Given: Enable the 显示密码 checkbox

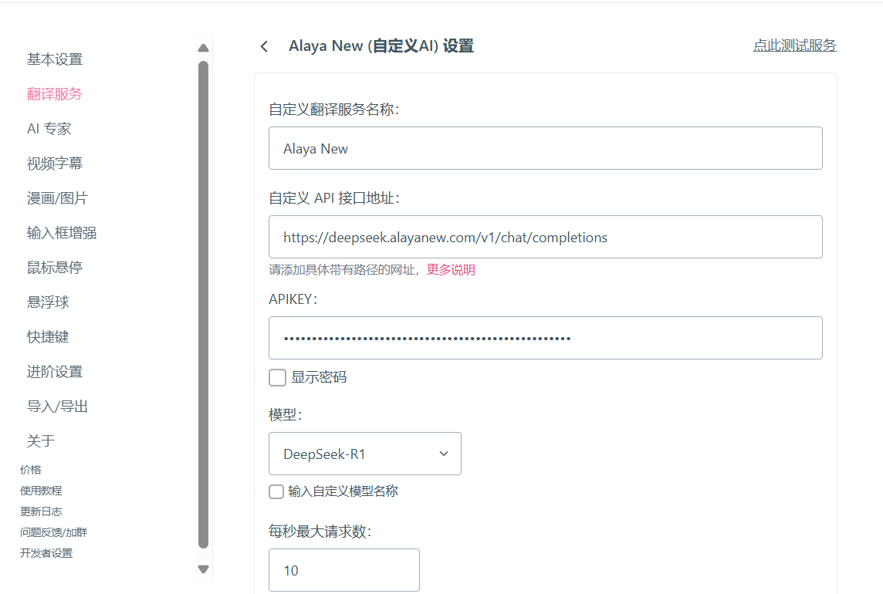Looking at the screenshot, I should pos(278,377).
